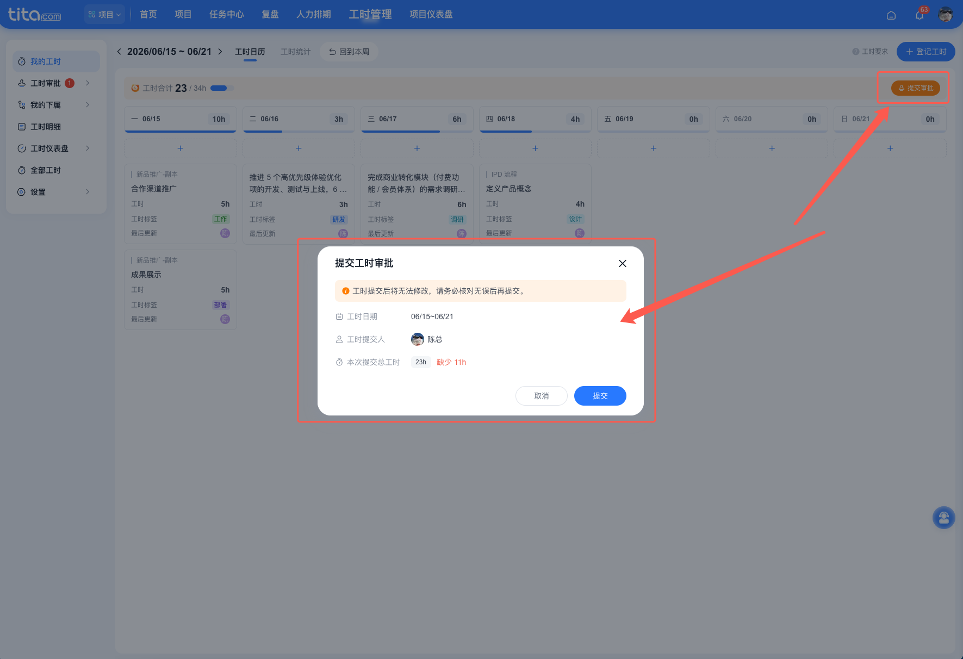The image size is (963, 659).
Task: Add entry with plus under 06/15
Action: pos(181,148)
